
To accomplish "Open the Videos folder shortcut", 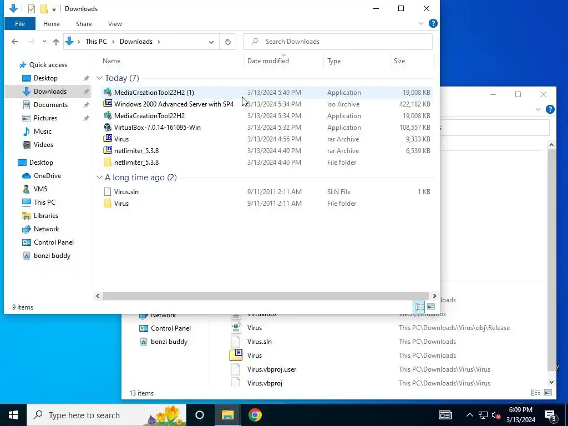I will coord(43,145).
